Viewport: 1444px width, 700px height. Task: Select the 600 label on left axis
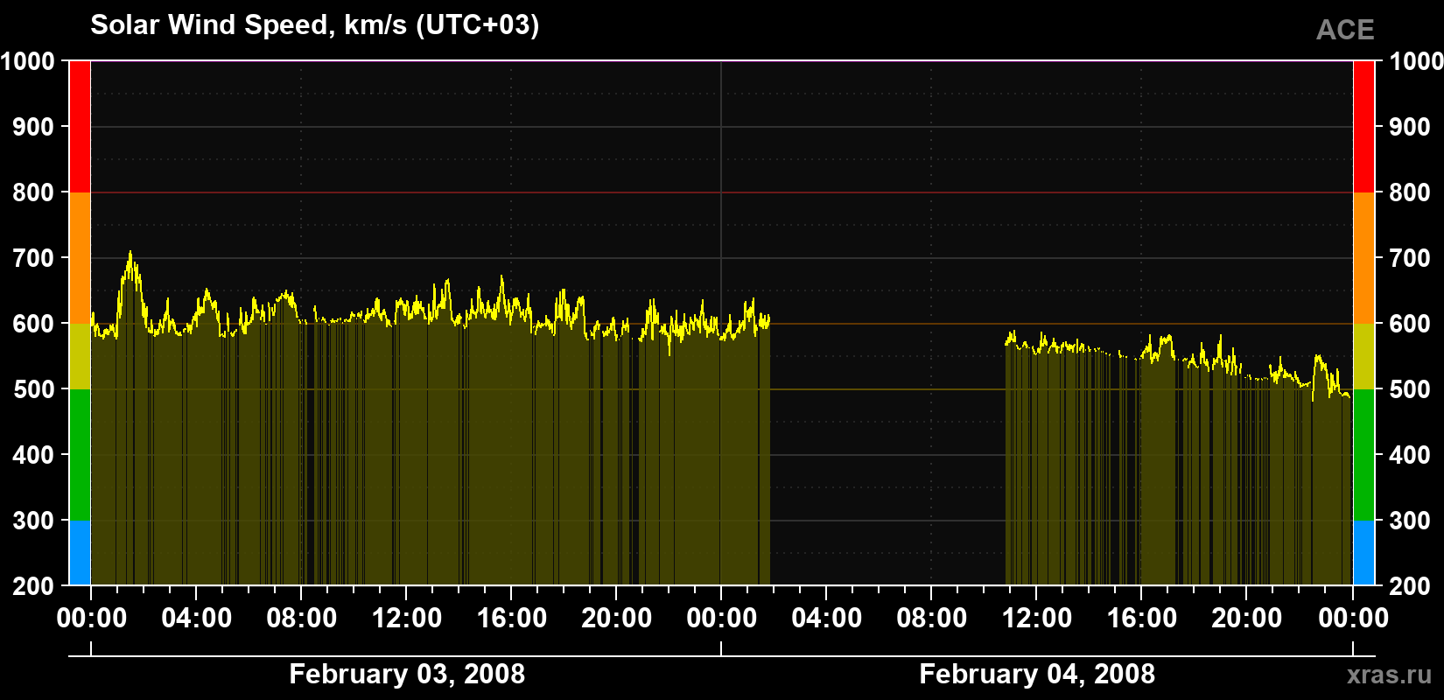tap(34, 324)
